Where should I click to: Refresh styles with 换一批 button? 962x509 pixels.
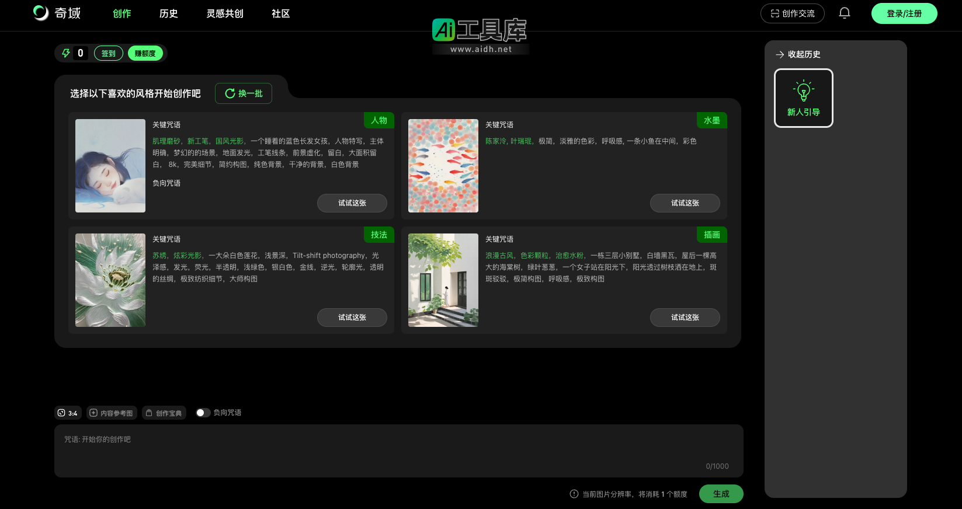tap(244, 93)
